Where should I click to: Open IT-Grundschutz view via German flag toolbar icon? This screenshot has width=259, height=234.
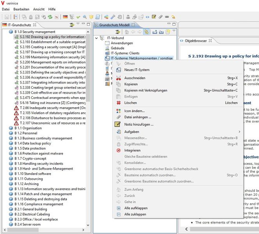[65, 17]
